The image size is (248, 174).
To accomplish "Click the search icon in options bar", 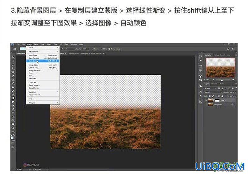I will (228, 49).
